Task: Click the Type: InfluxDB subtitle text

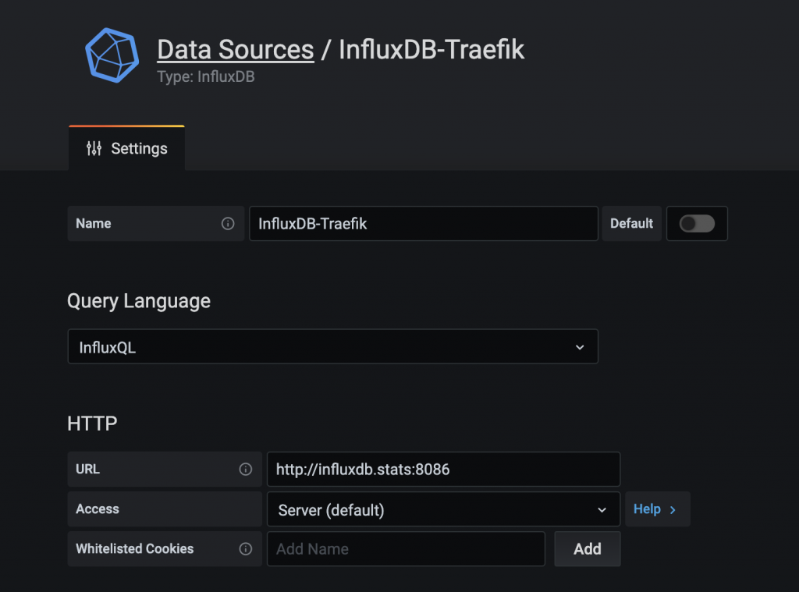Action: (x=206, y=77)
